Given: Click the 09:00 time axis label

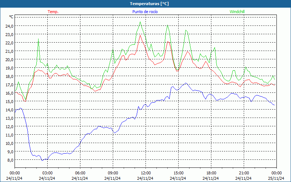Looking at the screenshot, I should point(113,173).
